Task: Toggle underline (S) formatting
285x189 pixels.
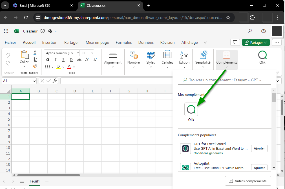Action: click(x=63, y=60)
